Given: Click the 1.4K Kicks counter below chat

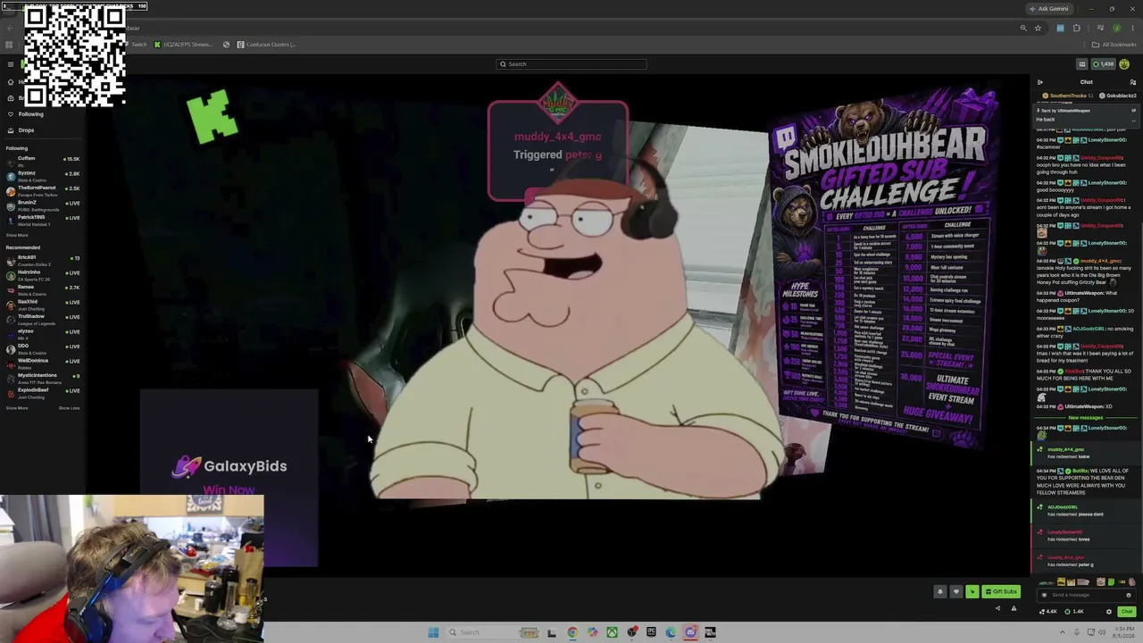Looking at the screenshot, I should click(1075, 612).
